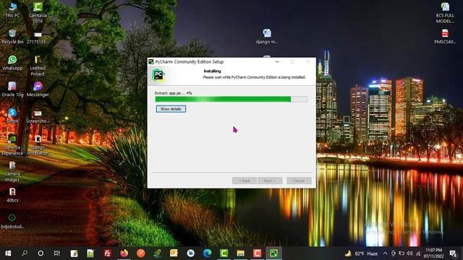Click the Show details button in installer
Image resolution: width=463 pixels, height=260 pixels.
click(x=171, y=109)
